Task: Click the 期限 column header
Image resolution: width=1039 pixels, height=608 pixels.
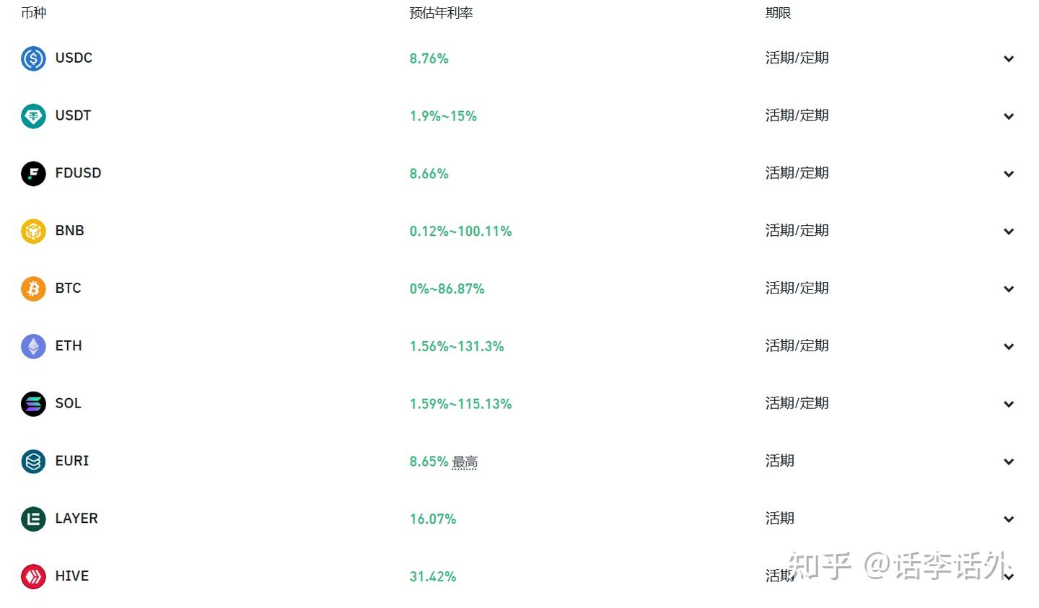Action: pyautogui.click(x=778, y=13)
